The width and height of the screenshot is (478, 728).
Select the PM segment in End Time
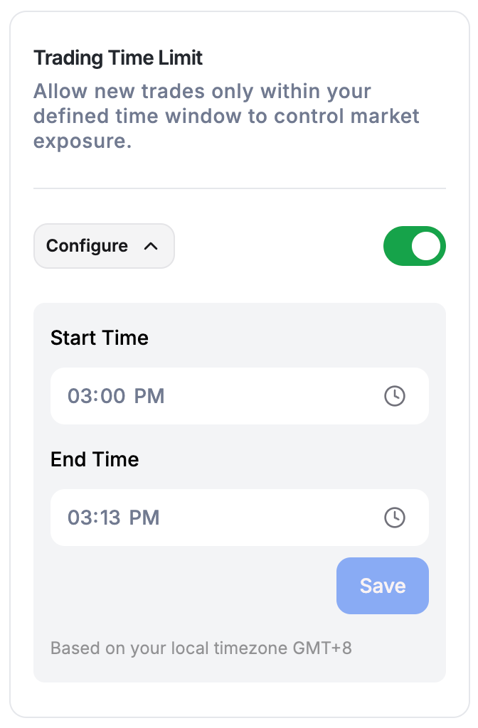[144, 518]
